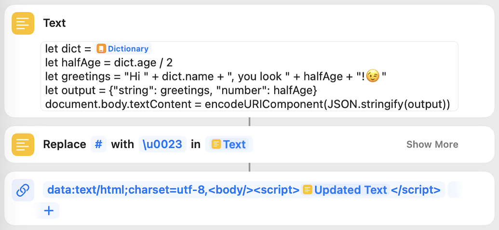Click the yellow Replace Text action icon
The width and height of the screenshot is (499, 230).
click(x=23, y=145)
